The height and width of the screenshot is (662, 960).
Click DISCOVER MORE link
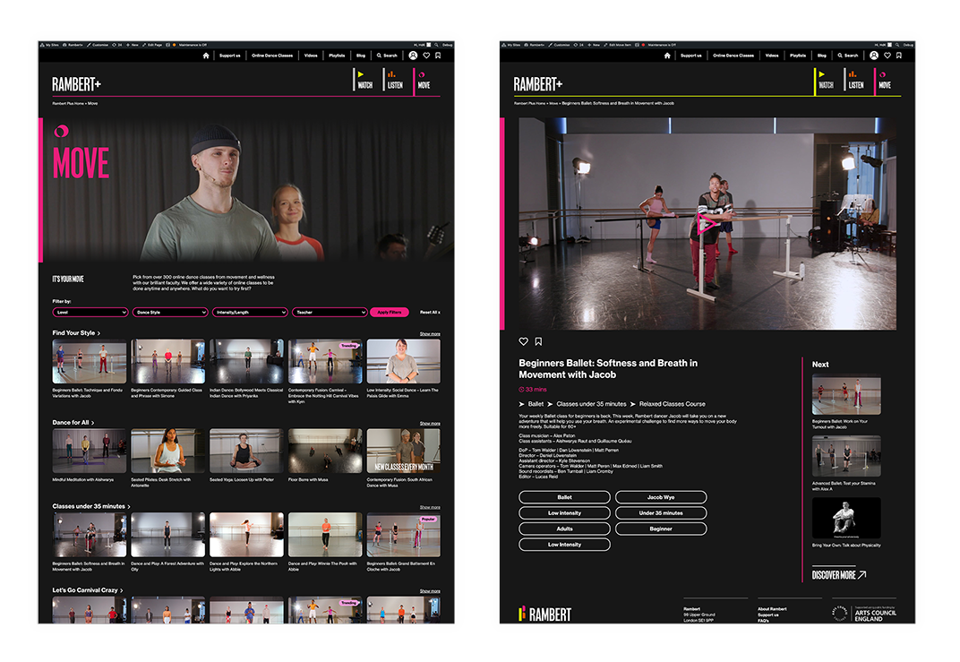pos(839,575)
